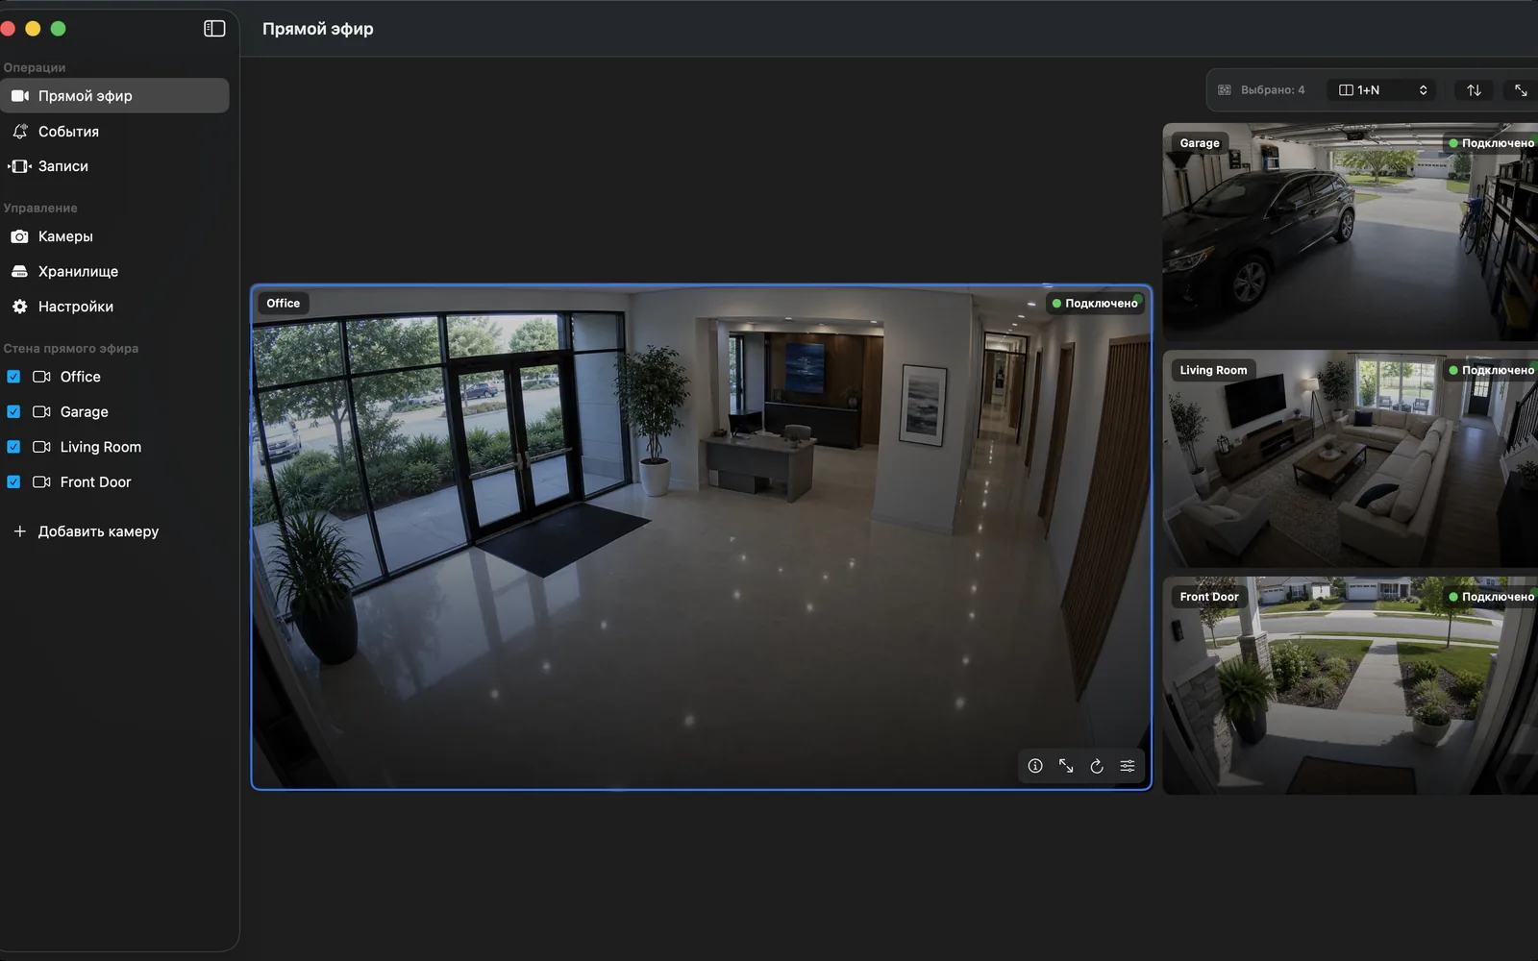Open Камеры management page
Image resolution: width=1538 pixels, height=961 pixels.
114,236
